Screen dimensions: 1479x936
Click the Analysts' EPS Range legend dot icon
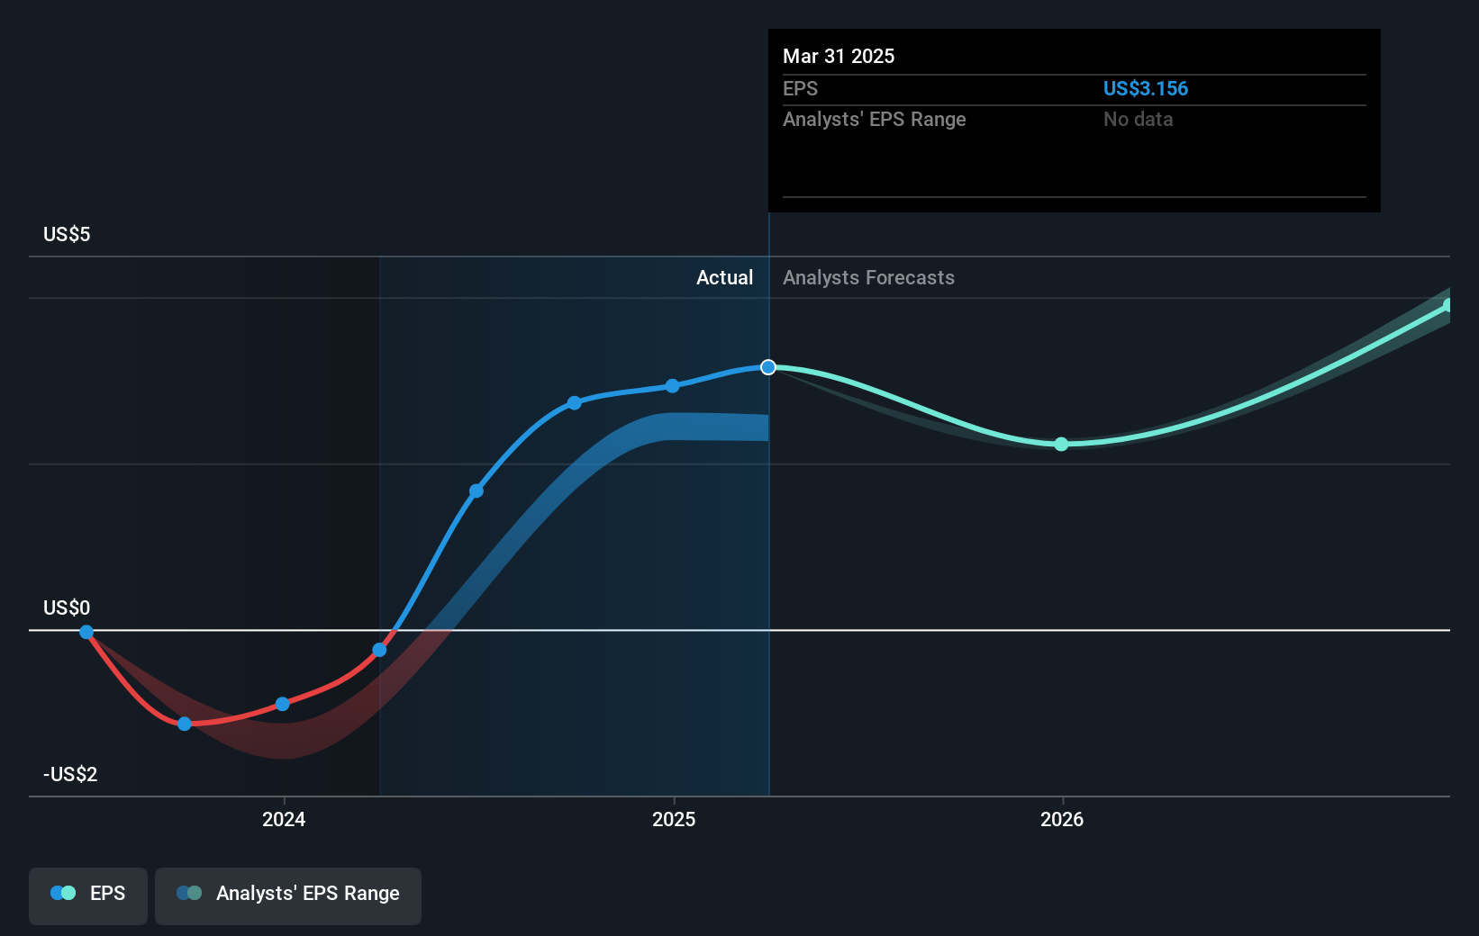tap(189, 892)
